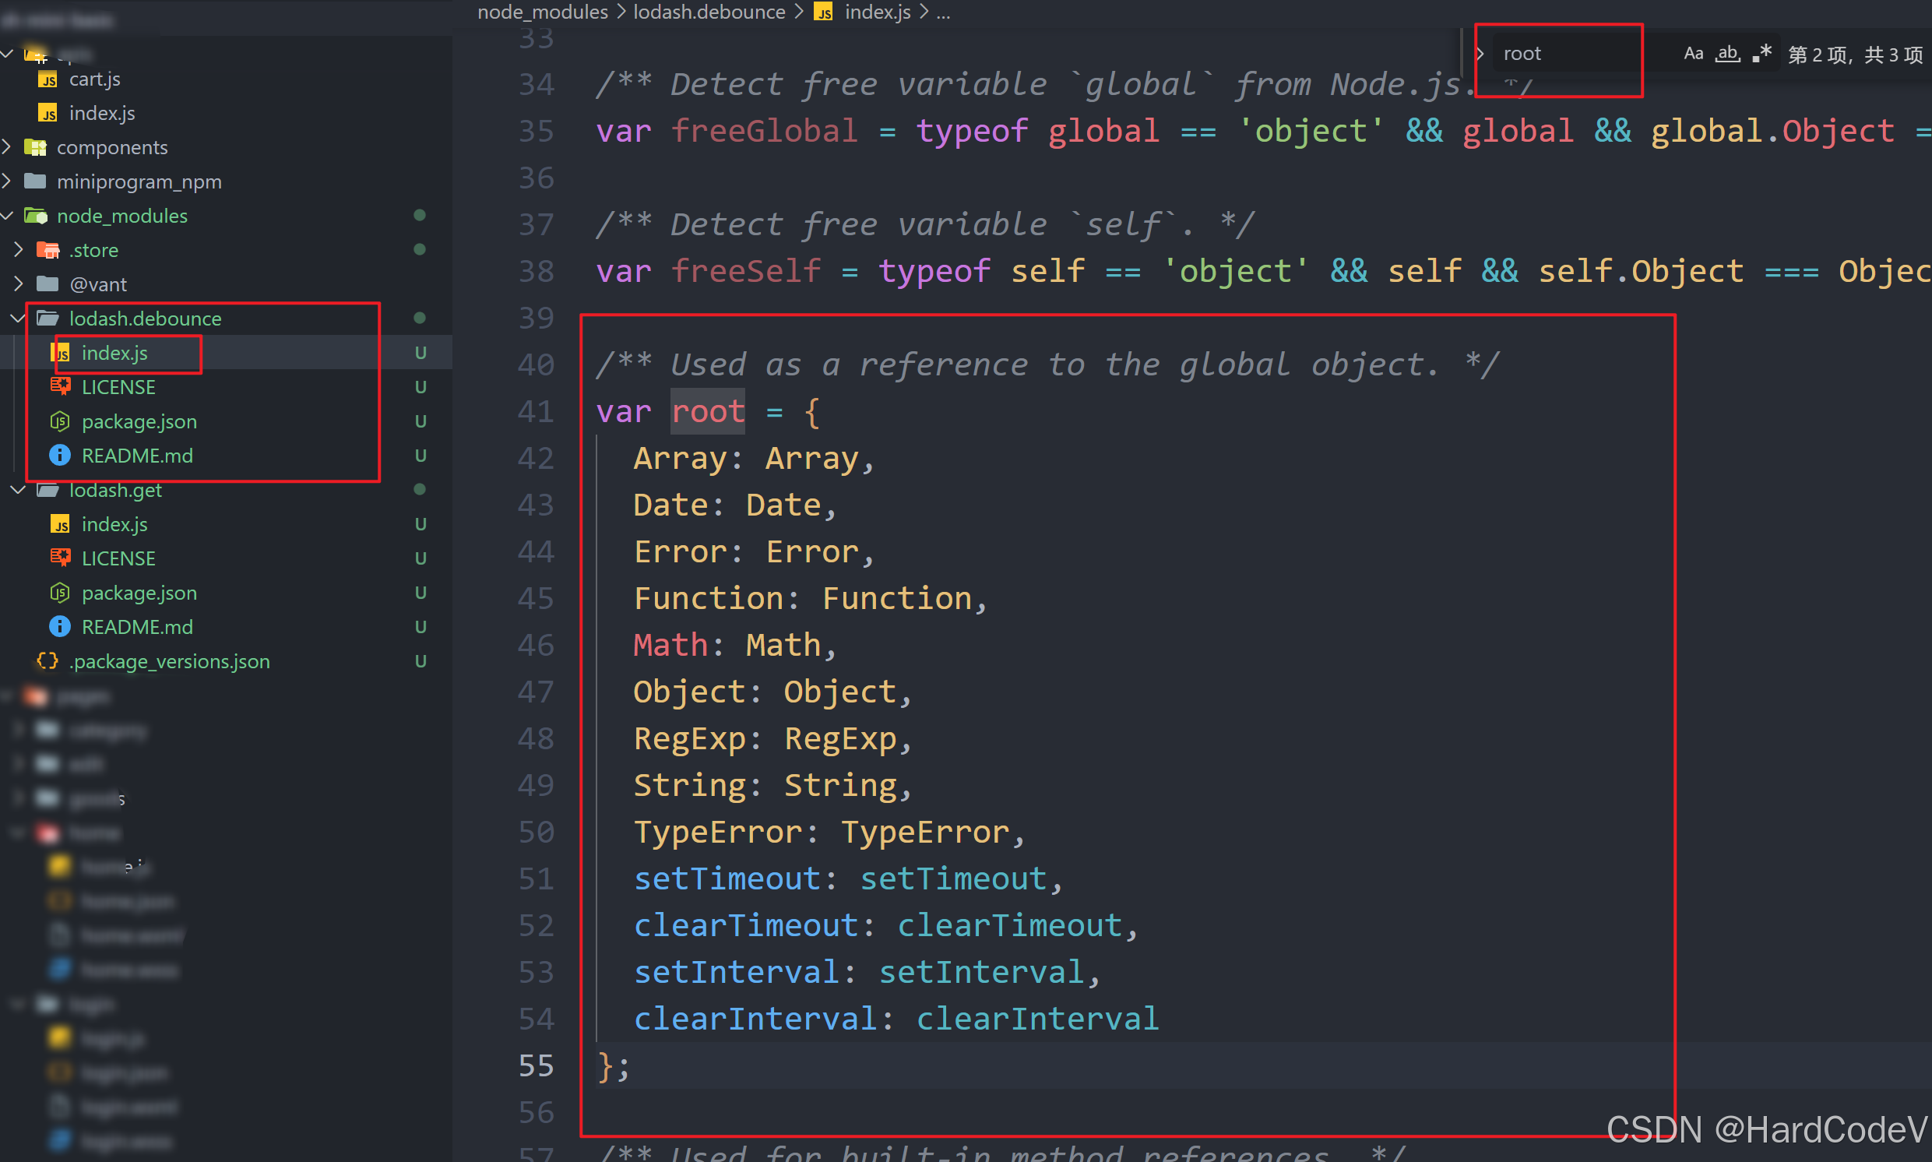Expand the @vant folder
1932x1162 pixels.
pyautogui.click(x=18, y=284)
